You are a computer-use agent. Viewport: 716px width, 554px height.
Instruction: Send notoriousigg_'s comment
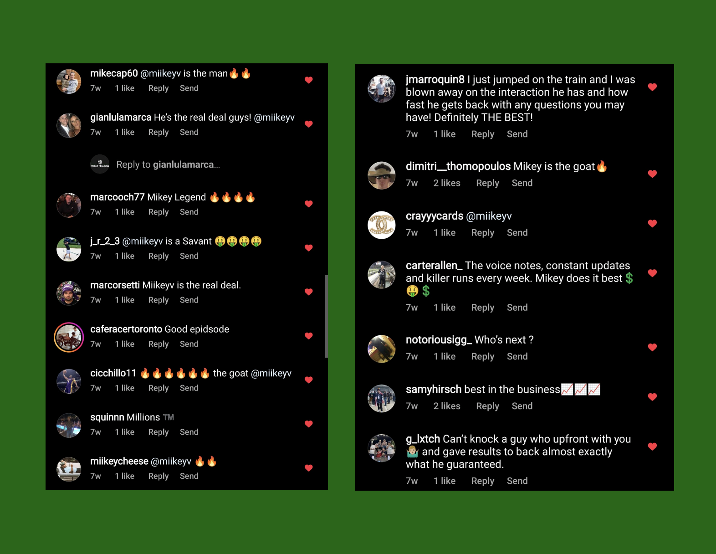pyautogui.click(x=517, y=356)
